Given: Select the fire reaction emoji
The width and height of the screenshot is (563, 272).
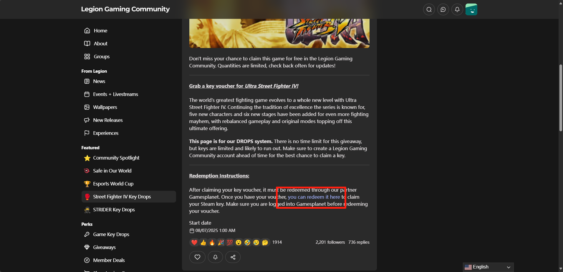Looking at the screenshot, I should pyautogui.click(x=212, y=242).
